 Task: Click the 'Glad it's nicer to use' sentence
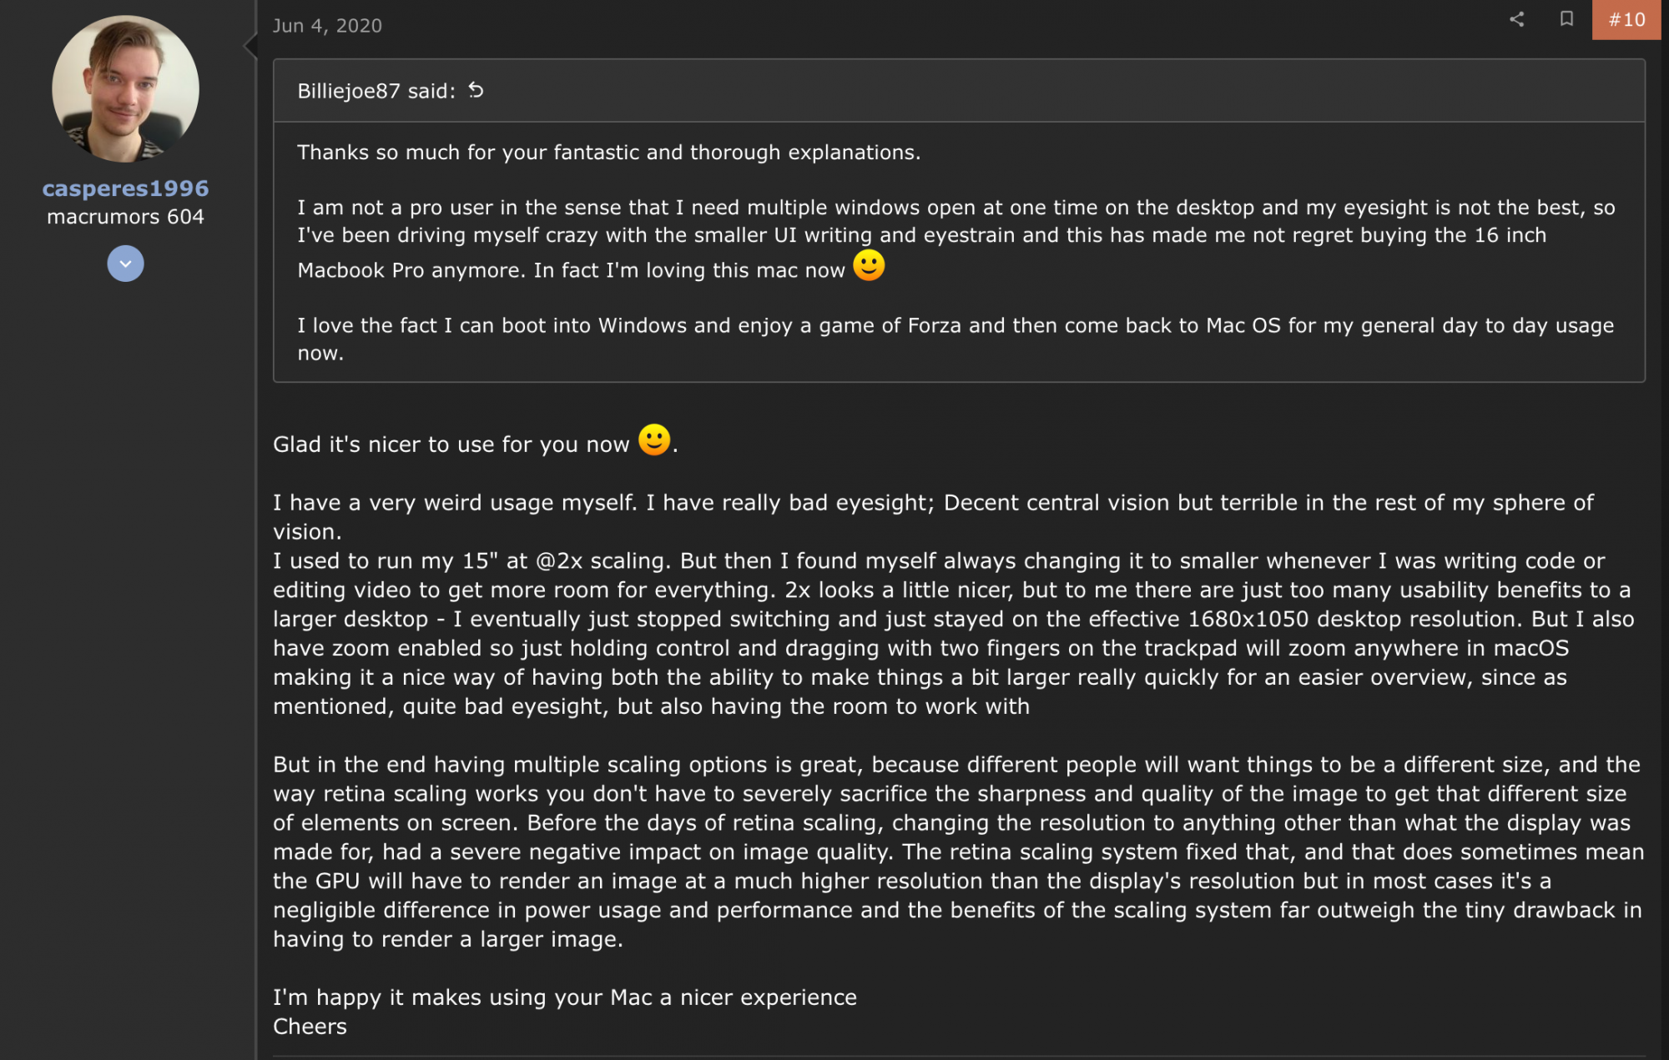point(451,445)
